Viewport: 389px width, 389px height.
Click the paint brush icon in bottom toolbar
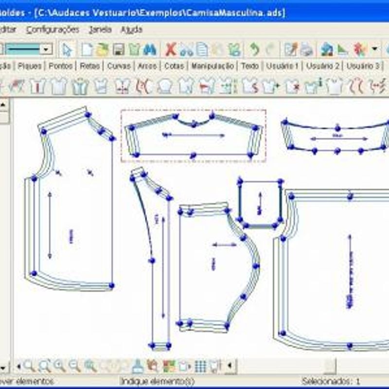(138, 366)
